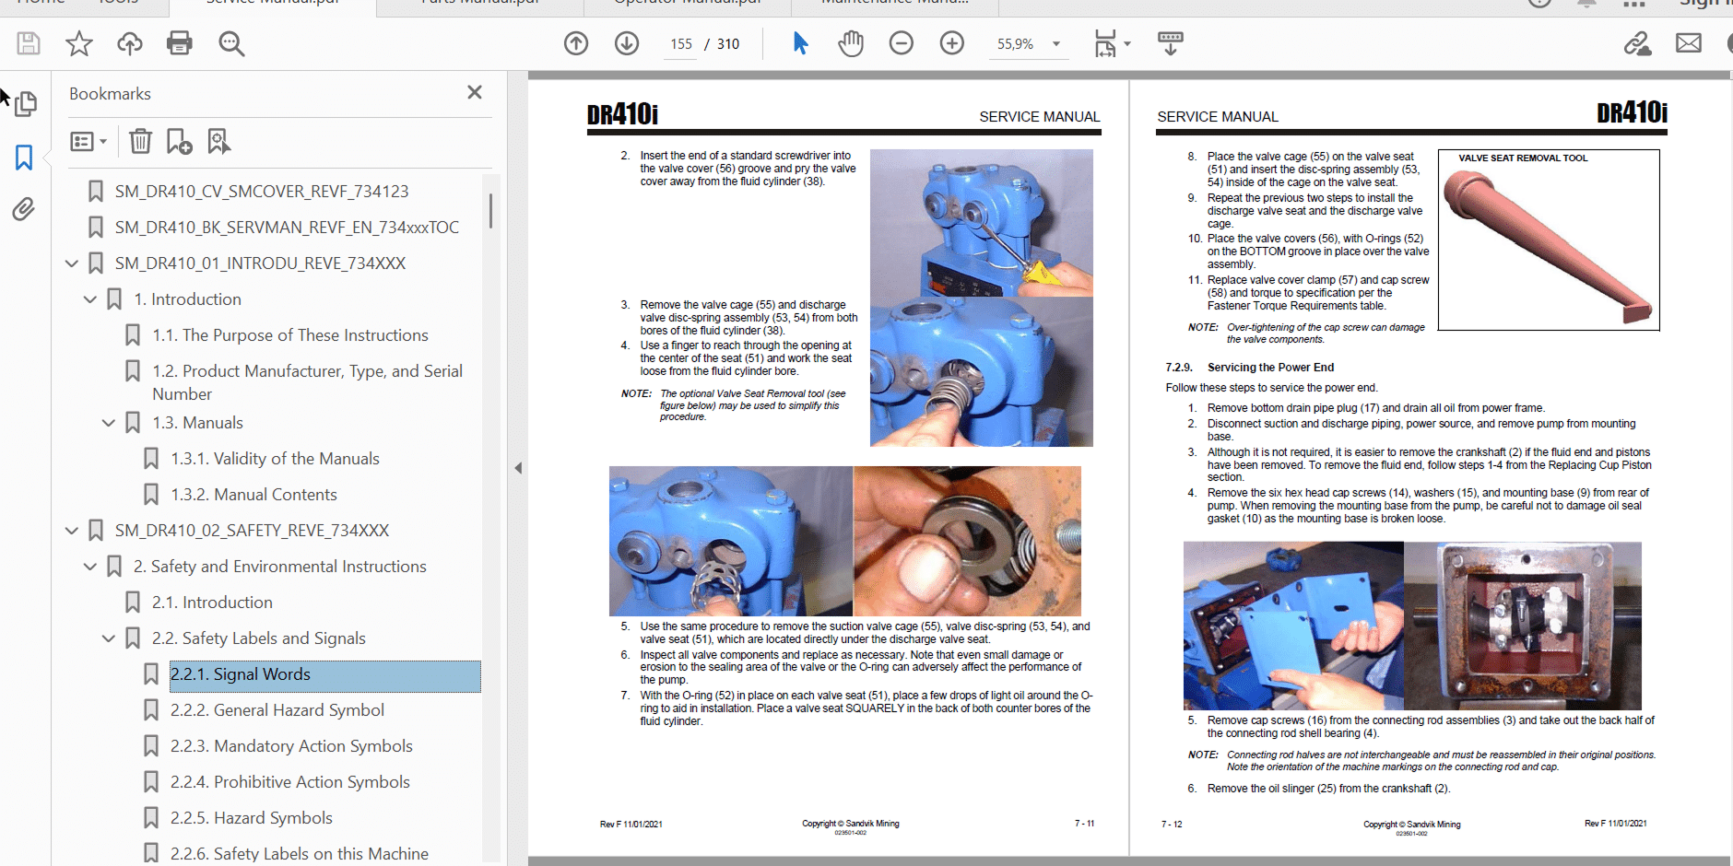Screen dimensions: 1733x866
Task: Open the page thumbnails pane icon
Action: coord(25,103)
